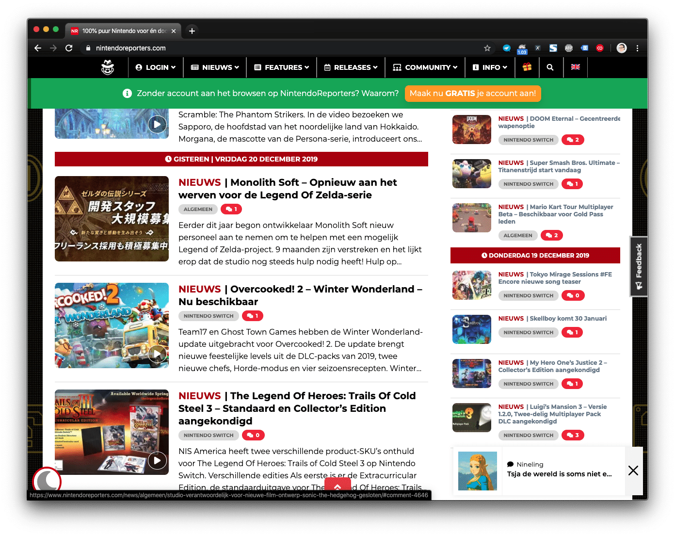This screenshot has height=536, width=675.
Task: Go back with browser back arrow
Action: point(38,48)
